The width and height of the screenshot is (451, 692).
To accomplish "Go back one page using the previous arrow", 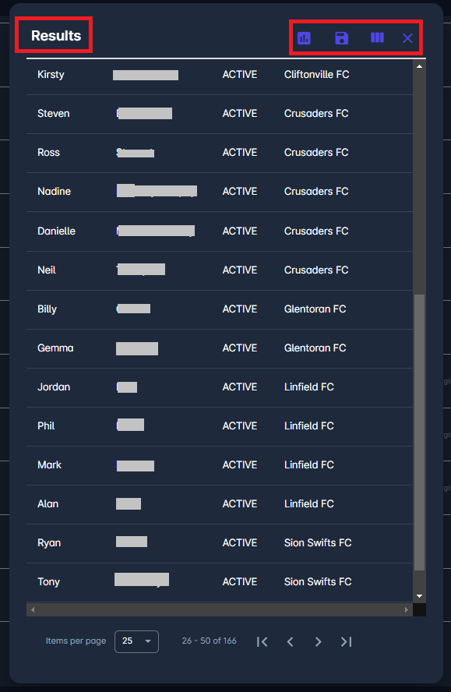I will click(291, 641).
